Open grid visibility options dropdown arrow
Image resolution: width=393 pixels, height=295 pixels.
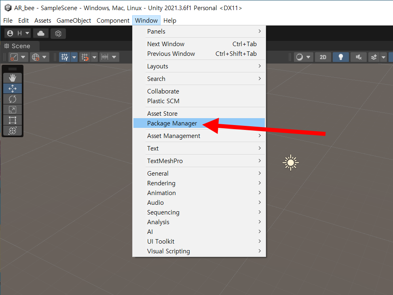pos(74,57)
